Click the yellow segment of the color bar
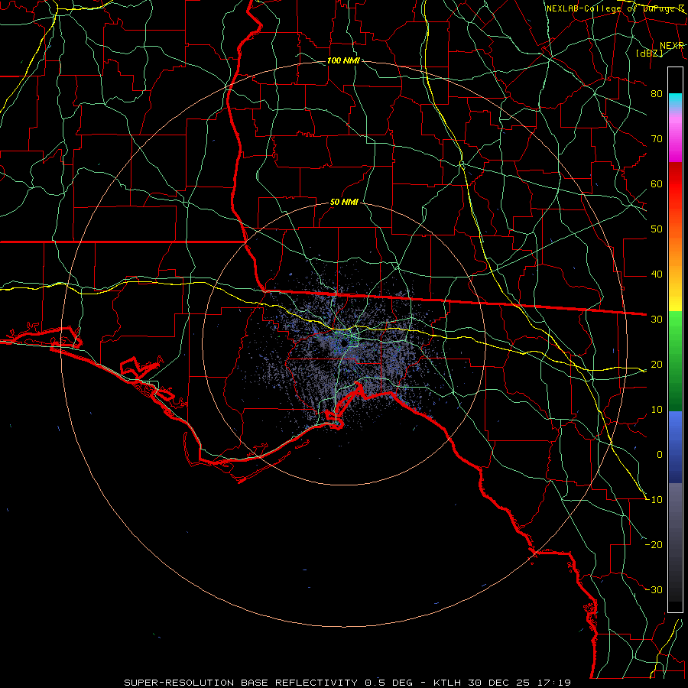688x688 pixels. [x=675, y=298]
